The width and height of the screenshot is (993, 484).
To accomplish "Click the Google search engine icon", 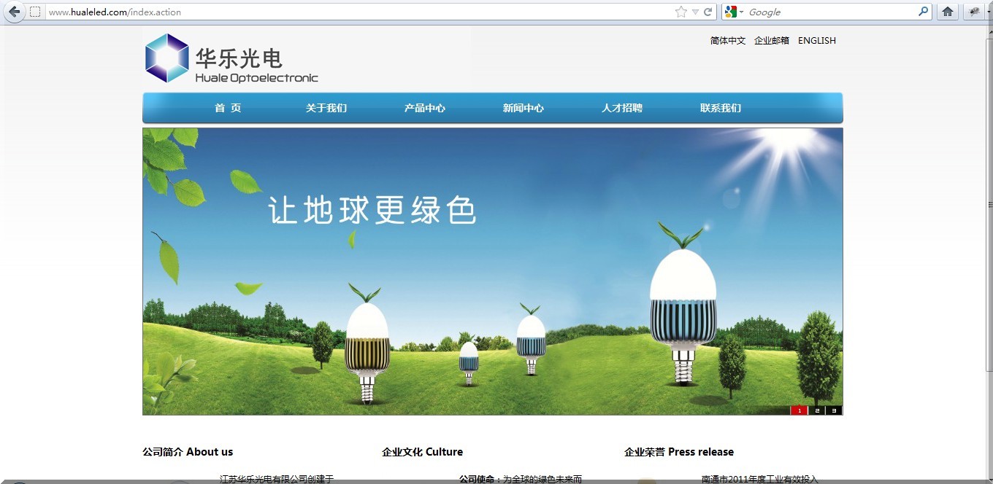I will 730,12.
